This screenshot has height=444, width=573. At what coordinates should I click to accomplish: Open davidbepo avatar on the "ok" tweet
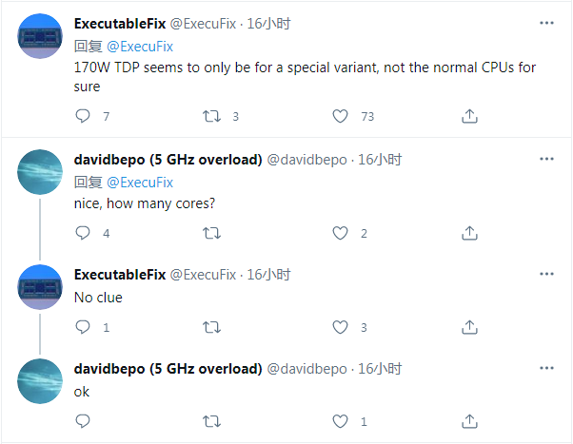41,381
